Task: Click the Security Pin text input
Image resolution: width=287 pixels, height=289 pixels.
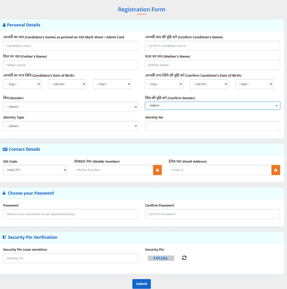Action: coord(70,258)
